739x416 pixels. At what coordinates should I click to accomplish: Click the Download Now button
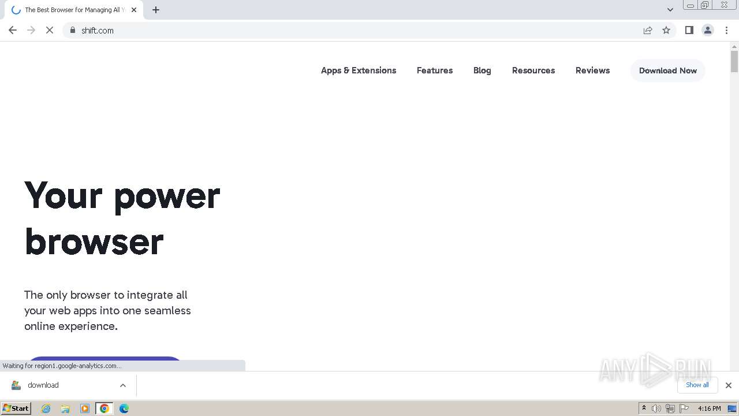[668, 70]
